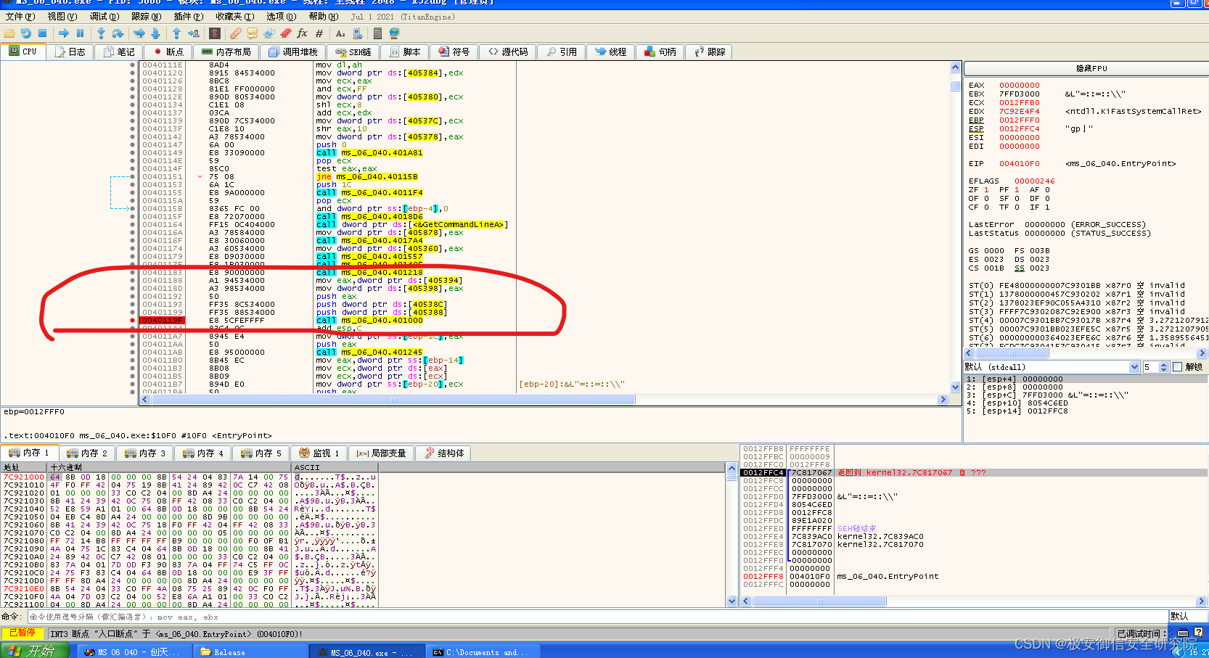
Task: Open the variables view (# icon)
Action: [x=319, y=33]
